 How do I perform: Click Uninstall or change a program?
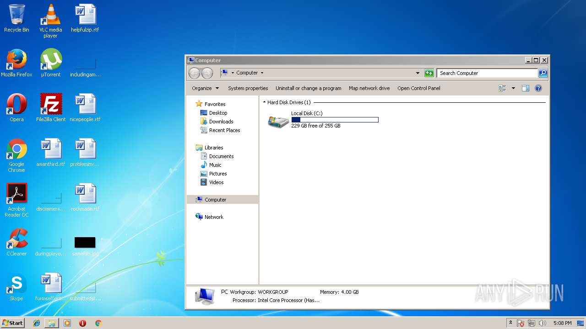coord(308,88)
